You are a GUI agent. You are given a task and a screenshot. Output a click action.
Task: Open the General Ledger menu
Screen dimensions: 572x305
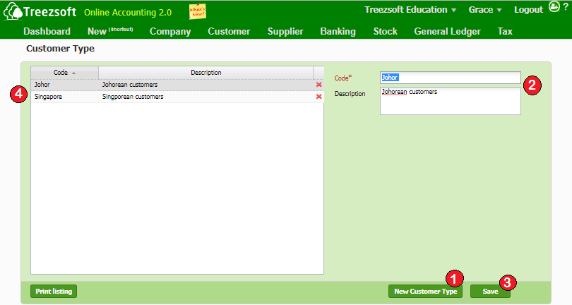coord(447,32)
